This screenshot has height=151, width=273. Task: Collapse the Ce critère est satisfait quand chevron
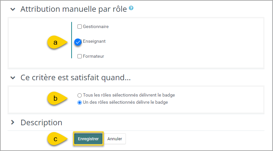click(13, 78)
